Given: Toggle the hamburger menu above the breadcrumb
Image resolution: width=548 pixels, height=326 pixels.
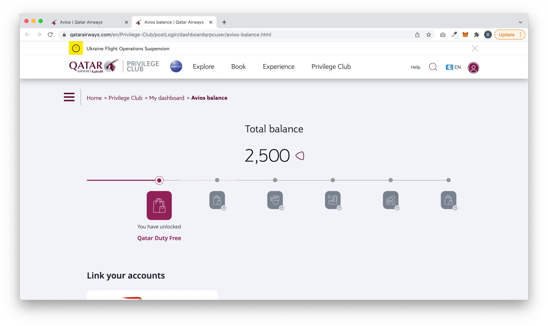Looking at the screenshot, I should pos(69,97).
